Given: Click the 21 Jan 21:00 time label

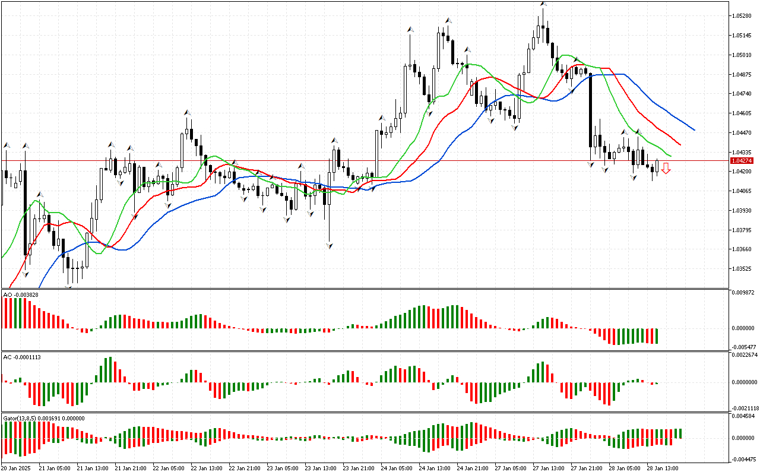Looking at the screenshot, I should 131,468.
